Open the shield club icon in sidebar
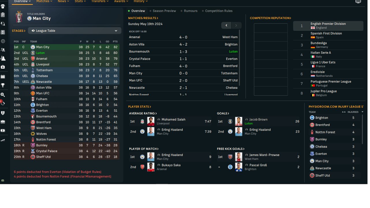Image resolution: width=370 pixels, height=208 pixels. coord(3,113)
